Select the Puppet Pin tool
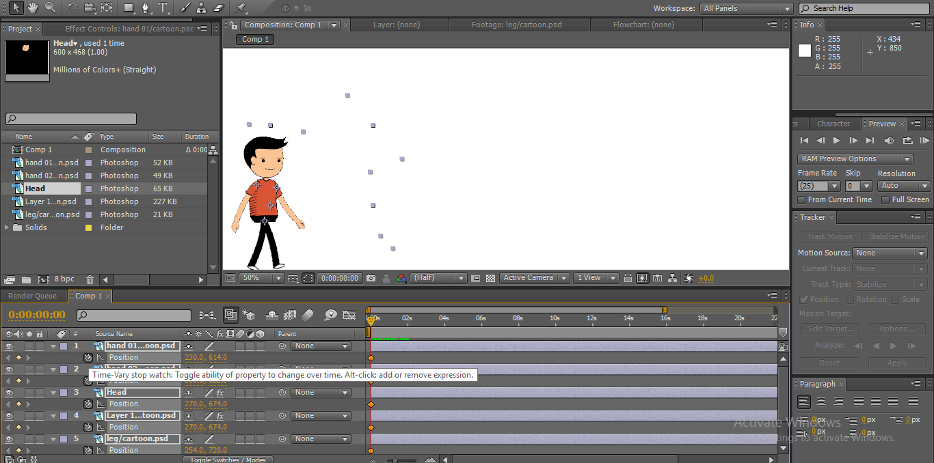Screen dimensions: 934x463 (x=241, y=8)
